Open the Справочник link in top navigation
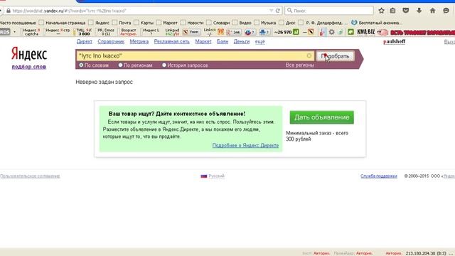The width and height of the screenshot is (455, 256). (x=111, y=41)
